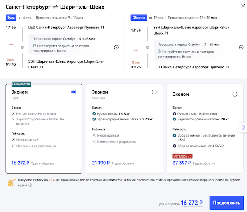Show next fare options with right arrow
Screen dimensions: 247x212
coord(243,127)
